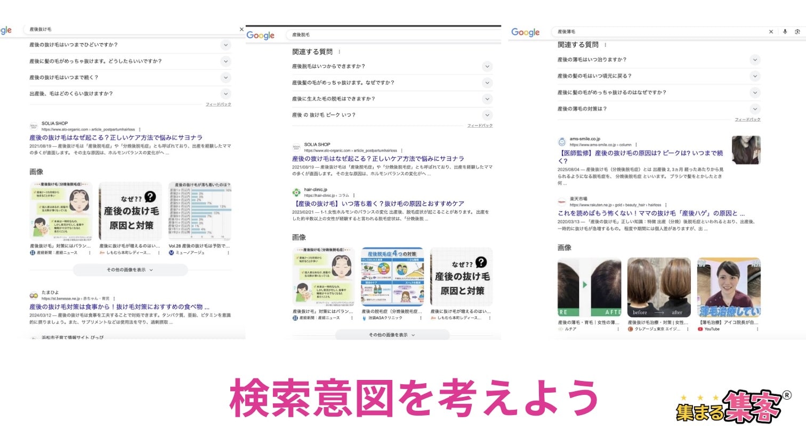The image size is (806, 447).
Task: Open three-dot menu beside 関連する質問 in 産後薄毛 search
Action: 605,45
